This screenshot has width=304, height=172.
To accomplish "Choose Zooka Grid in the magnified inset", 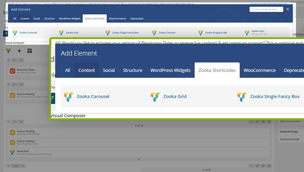I will tap(191, 96).
